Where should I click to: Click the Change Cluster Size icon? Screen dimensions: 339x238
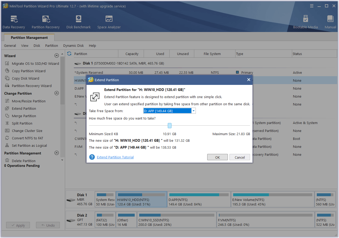[7, 131]
